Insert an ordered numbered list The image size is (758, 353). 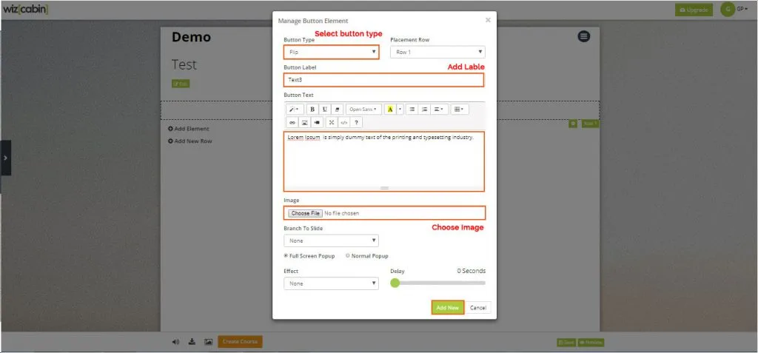424,110
